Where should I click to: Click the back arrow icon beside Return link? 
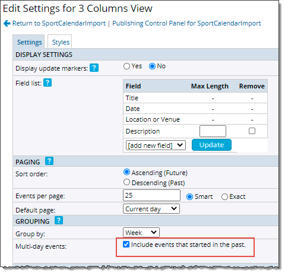7,23
